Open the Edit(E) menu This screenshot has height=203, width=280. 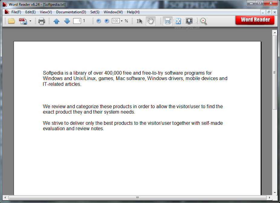30,12
